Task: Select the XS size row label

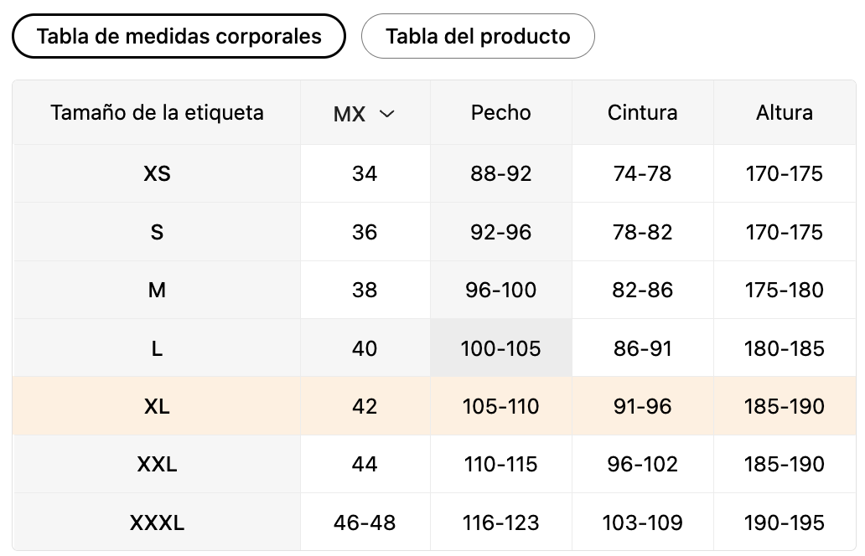Action: coord(157,174)
